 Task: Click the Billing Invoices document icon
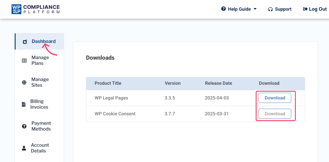24,104
